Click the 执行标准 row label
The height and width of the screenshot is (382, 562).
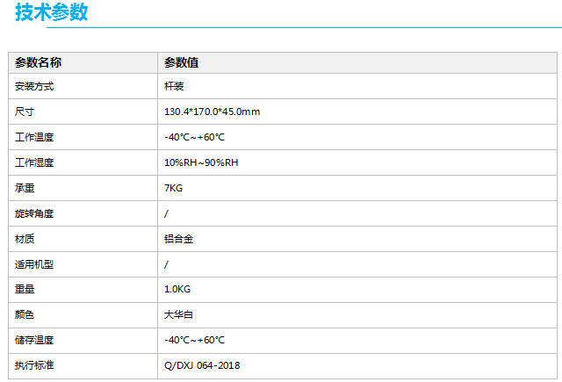(x=35, y=365)
